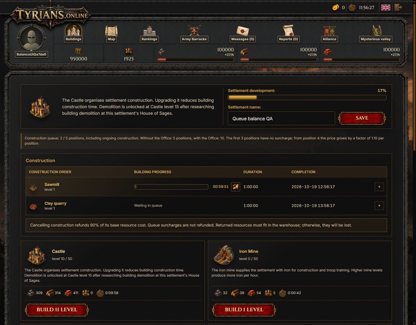The height and width of the screenshot is (325, 416).
Task: Open the Map scroll icon
Action: click(111, 31)
